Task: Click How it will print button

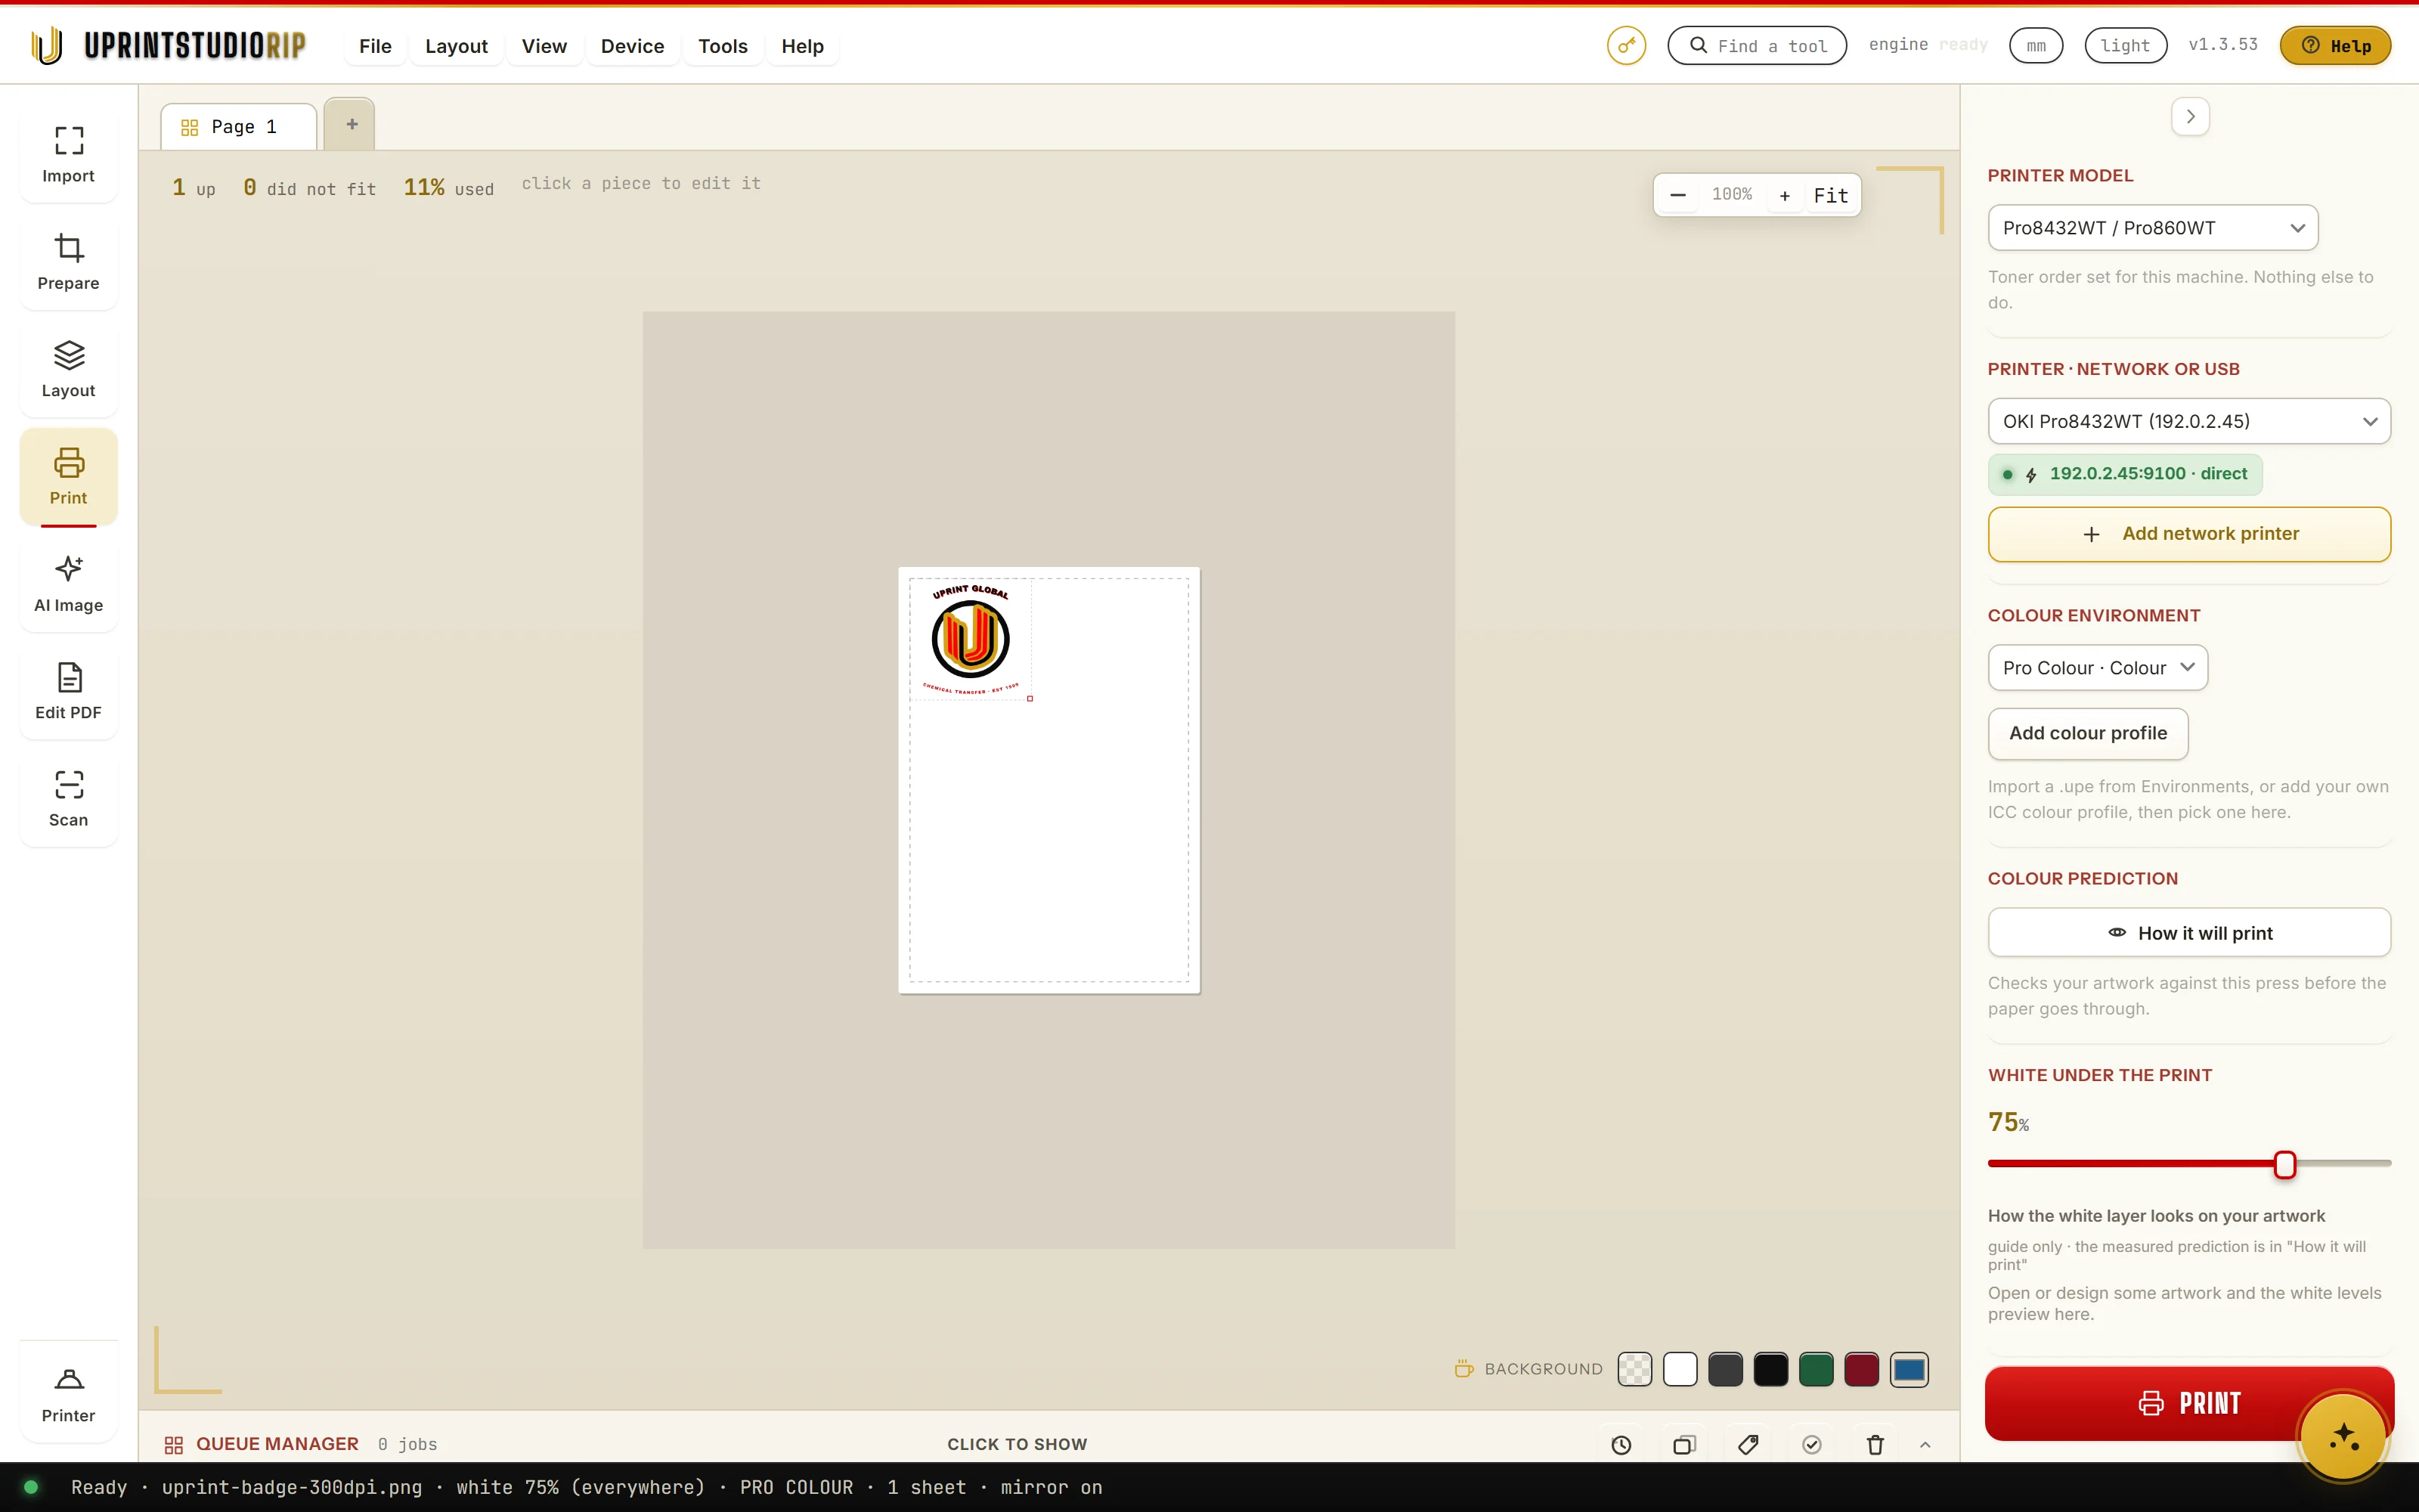Action: (x=2189, y=933)
